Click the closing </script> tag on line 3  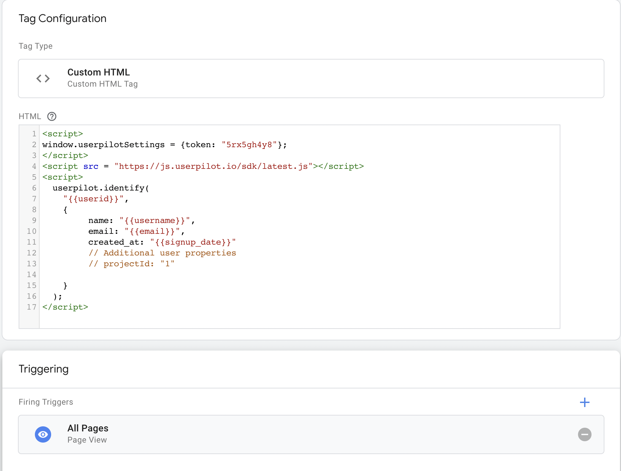pyautogui.click(x=65, y=156)
